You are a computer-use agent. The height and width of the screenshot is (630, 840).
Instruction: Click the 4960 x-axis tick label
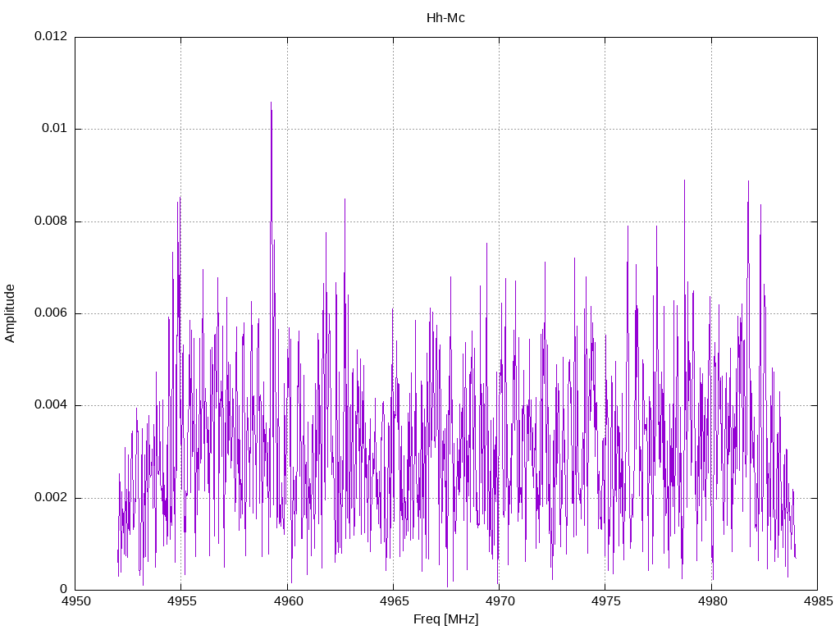(288, 601)
